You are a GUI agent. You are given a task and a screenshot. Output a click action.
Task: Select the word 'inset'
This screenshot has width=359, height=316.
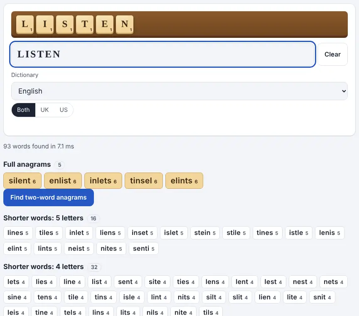[143, 233]
